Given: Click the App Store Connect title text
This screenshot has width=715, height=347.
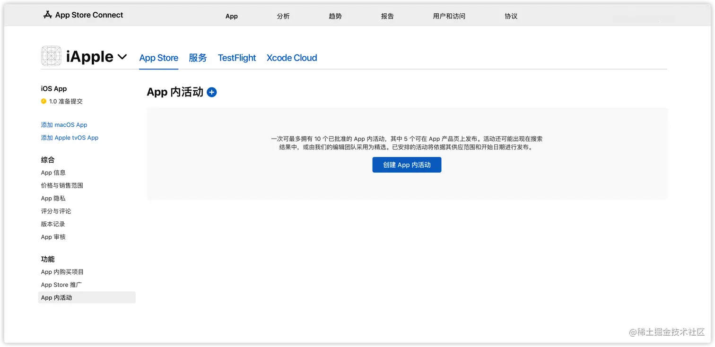Looking at the screenshot, I should pyautogui.click(x=89, y=15).
